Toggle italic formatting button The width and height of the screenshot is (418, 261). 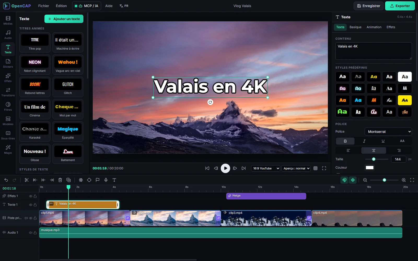click(x=364, y=141)
